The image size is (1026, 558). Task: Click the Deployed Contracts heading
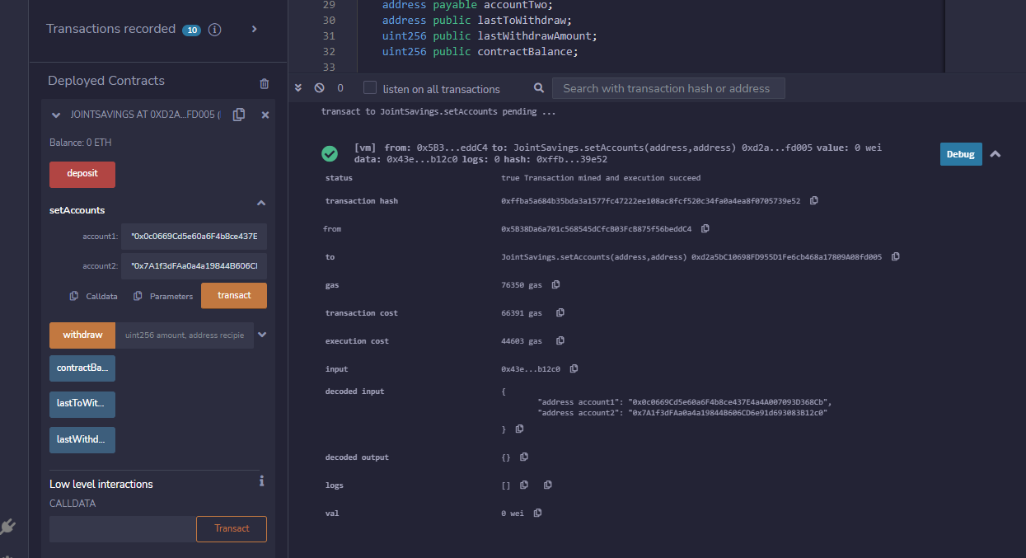coord(106,81)
